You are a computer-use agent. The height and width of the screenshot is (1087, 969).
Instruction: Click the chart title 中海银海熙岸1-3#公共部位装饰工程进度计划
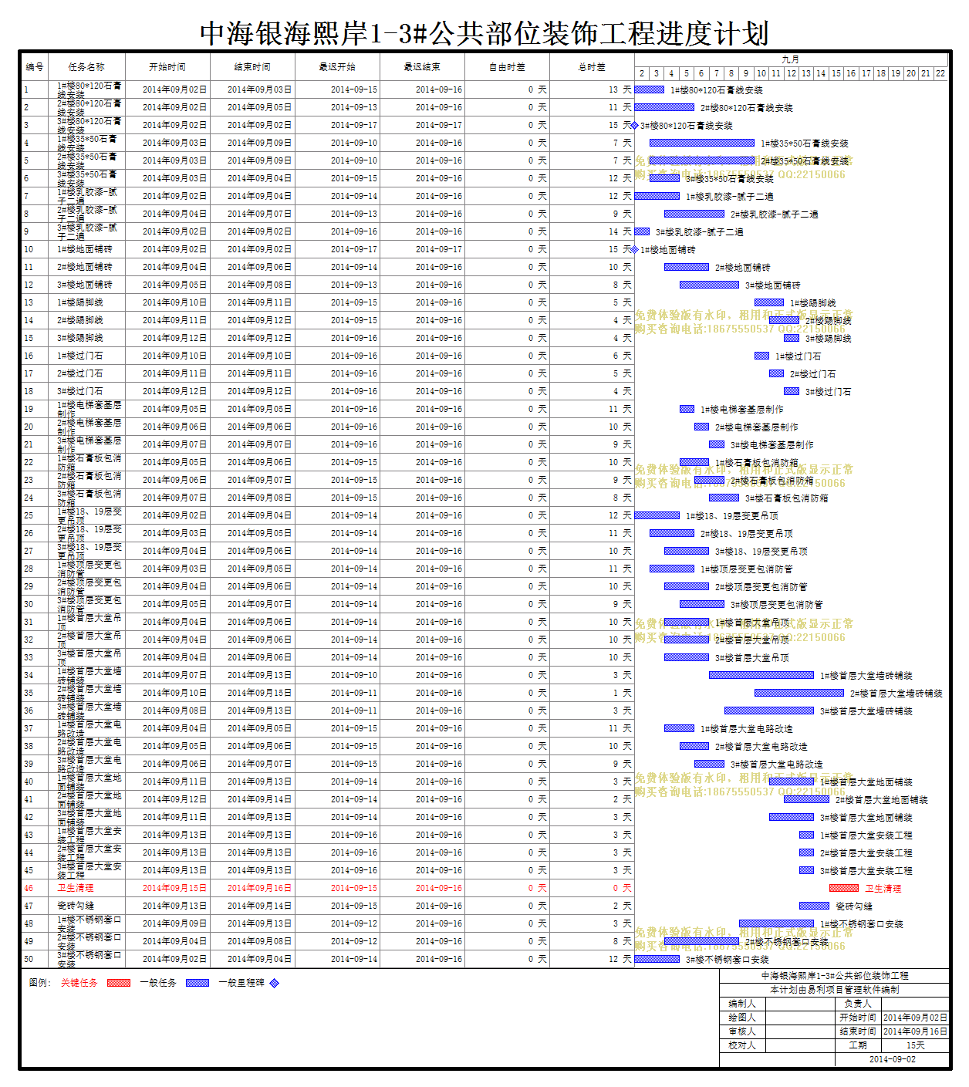tap(484, 33)
